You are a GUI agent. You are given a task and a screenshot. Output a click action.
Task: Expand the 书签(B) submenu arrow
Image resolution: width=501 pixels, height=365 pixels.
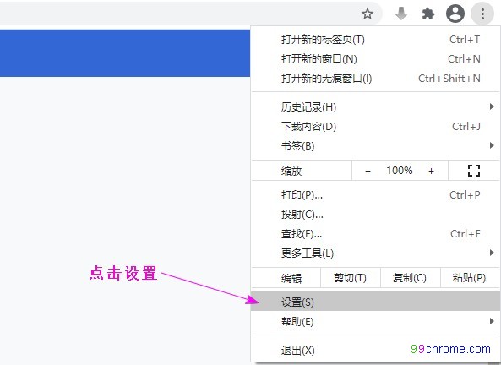pos(492,145)
